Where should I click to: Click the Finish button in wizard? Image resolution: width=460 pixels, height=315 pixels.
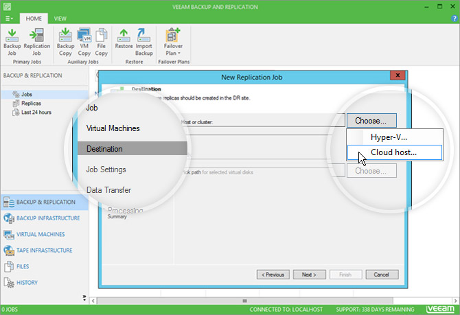[x=345, y=275]
